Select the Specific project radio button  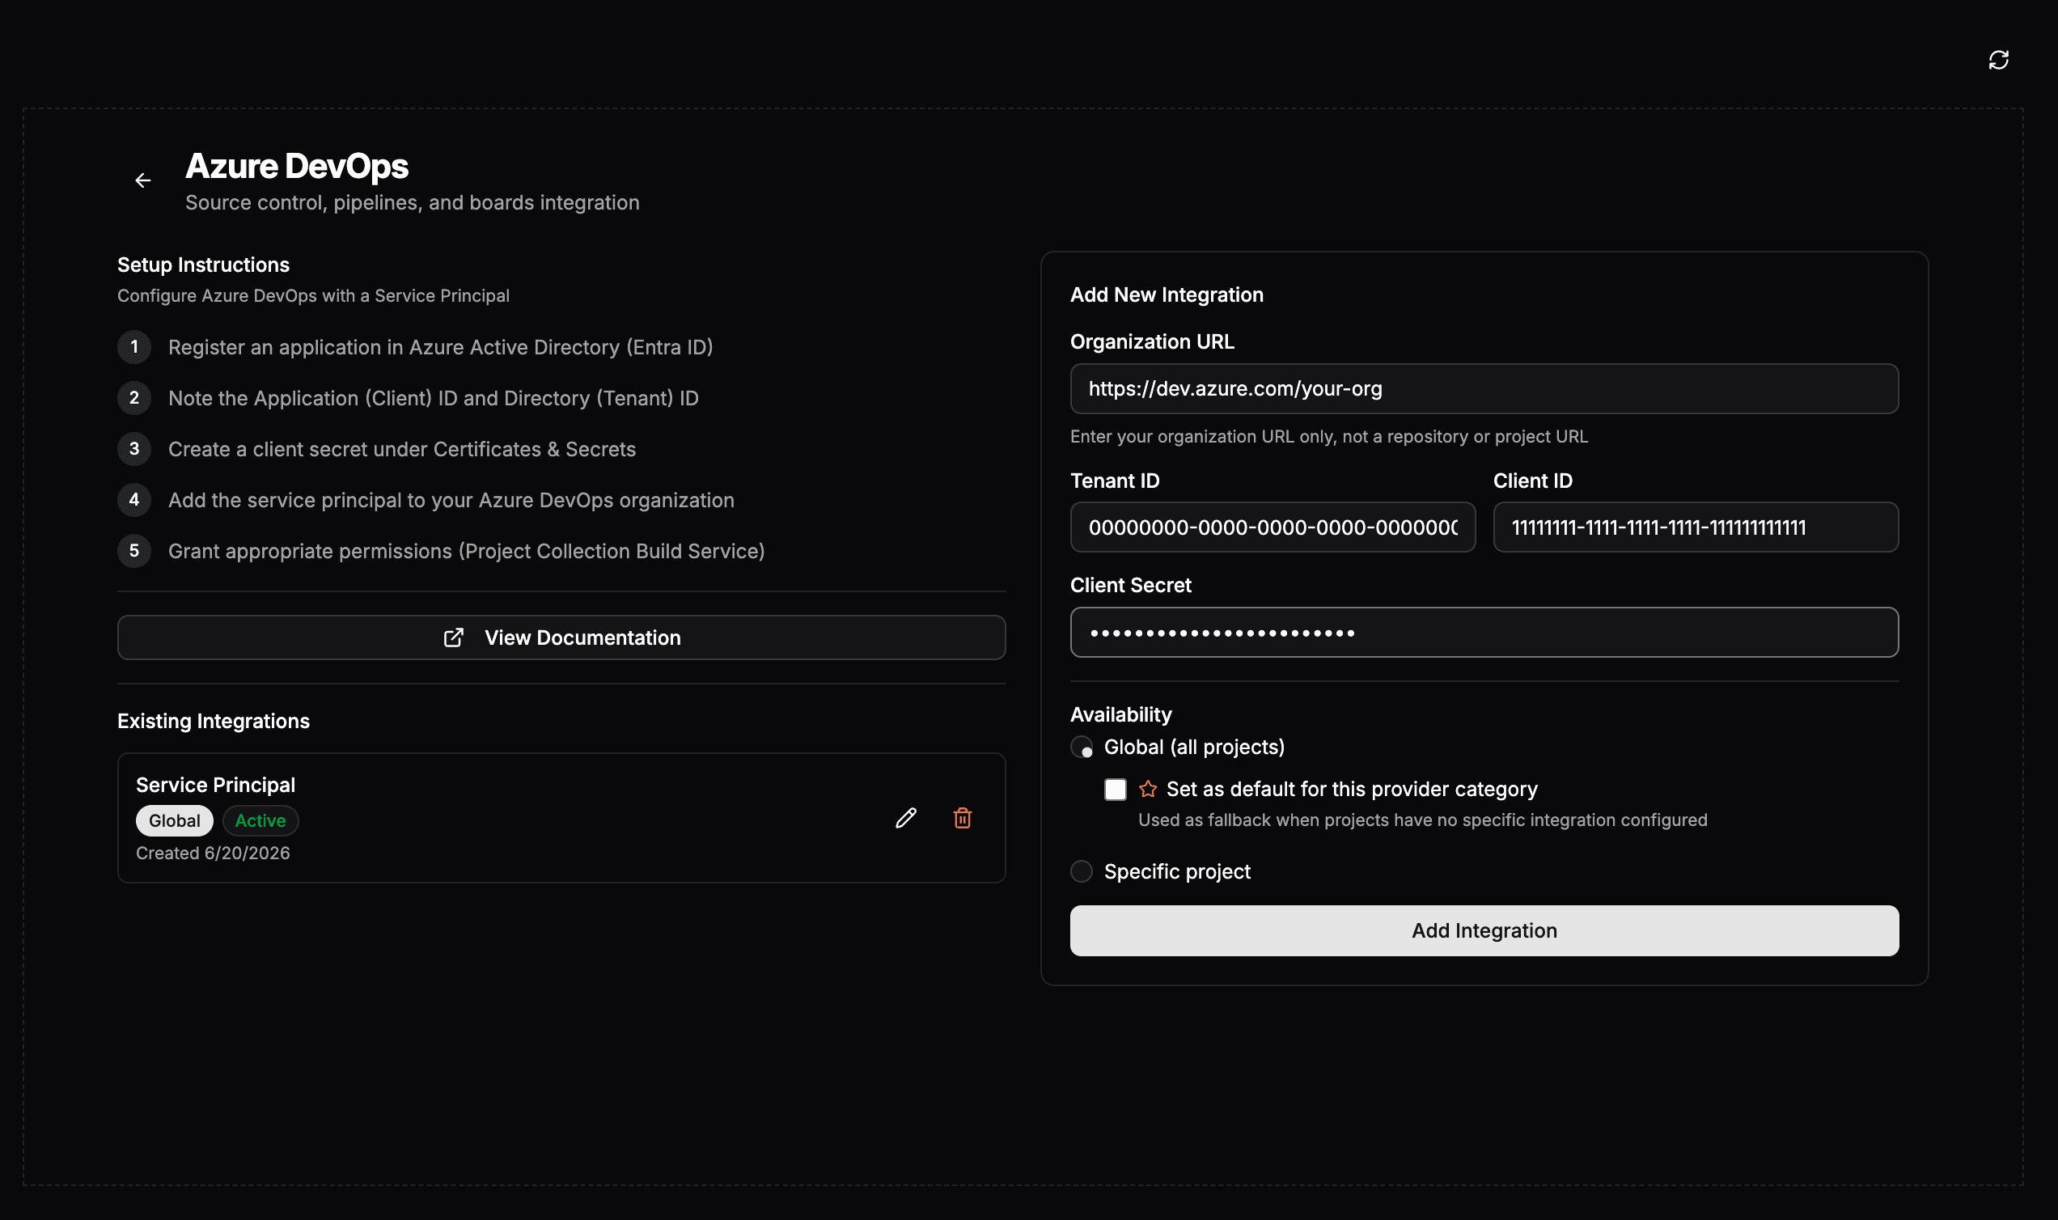click(x=1082, y=871)
